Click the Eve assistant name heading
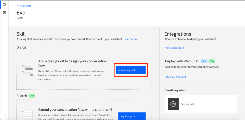 point(21,13)
